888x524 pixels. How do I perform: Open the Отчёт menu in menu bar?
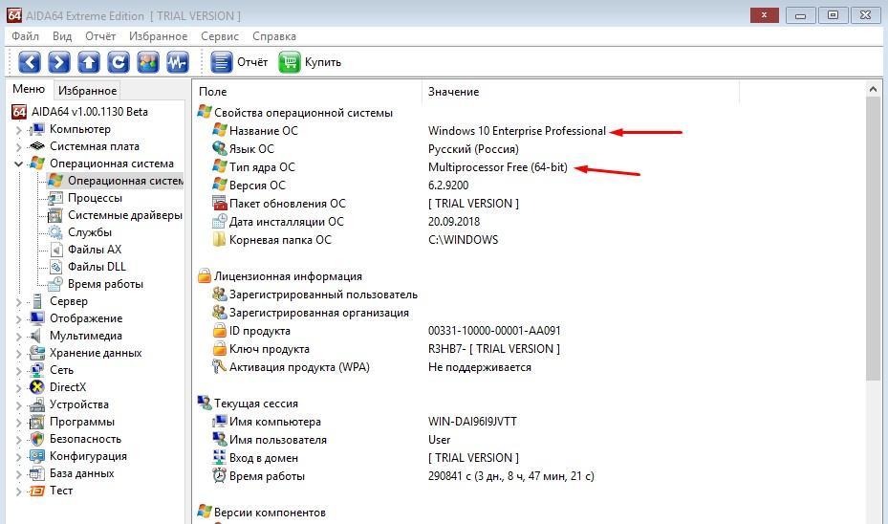click(x=100, y=36)
